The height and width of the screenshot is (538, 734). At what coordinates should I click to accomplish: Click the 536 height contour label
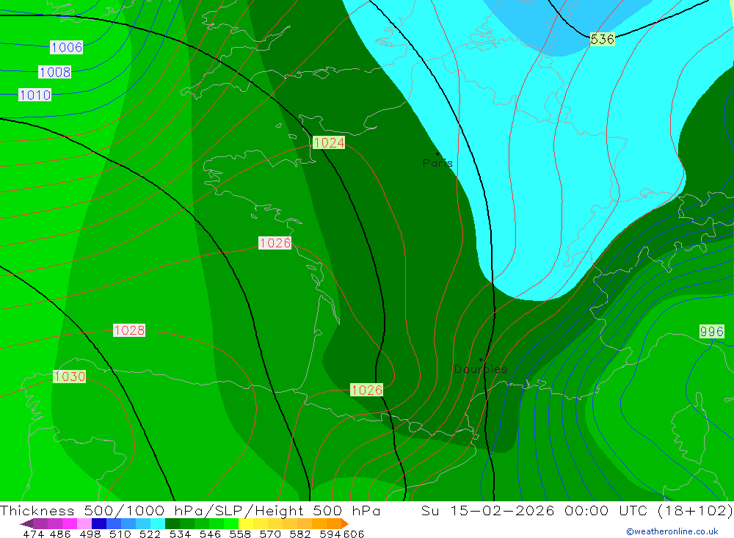click(x=602, y=40)
